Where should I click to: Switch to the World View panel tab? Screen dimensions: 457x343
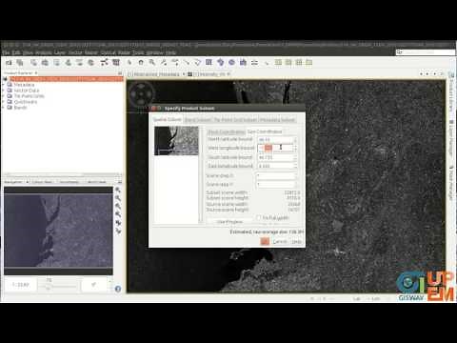tap(97, 182)
